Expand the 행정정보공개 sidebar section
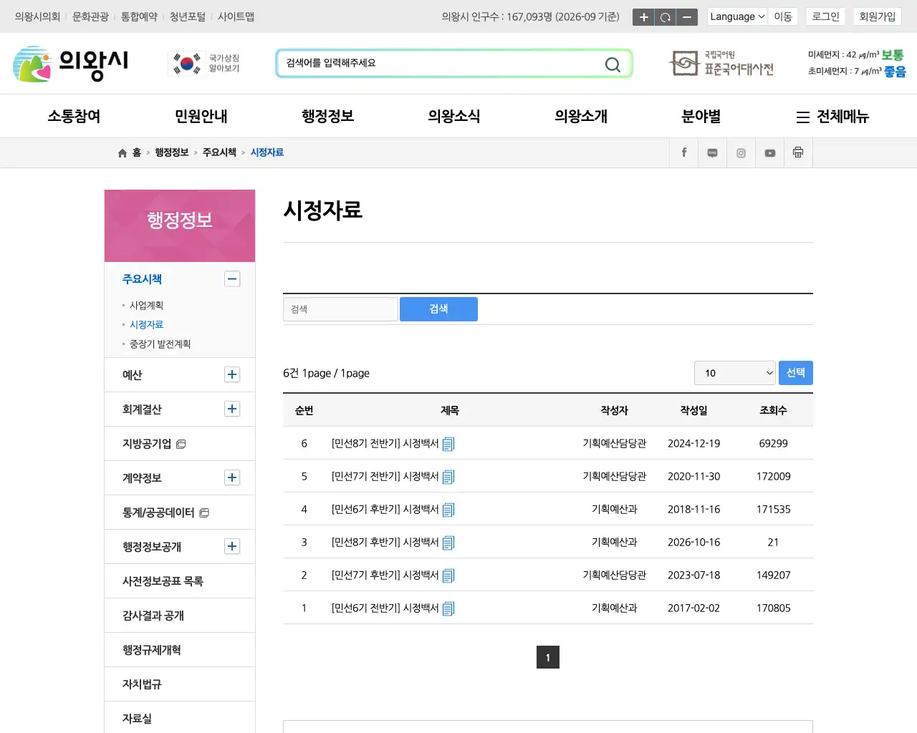This screenshot has height=733, width=917. 232,546
